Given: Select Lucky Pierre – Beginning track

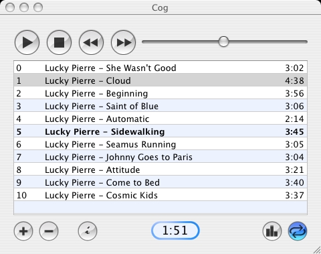Looking at the screenshot, I should [x=160, y=93].
